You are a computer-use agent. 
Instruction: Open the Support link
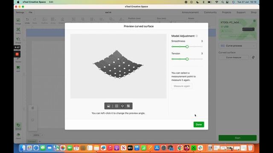point(241,12)
